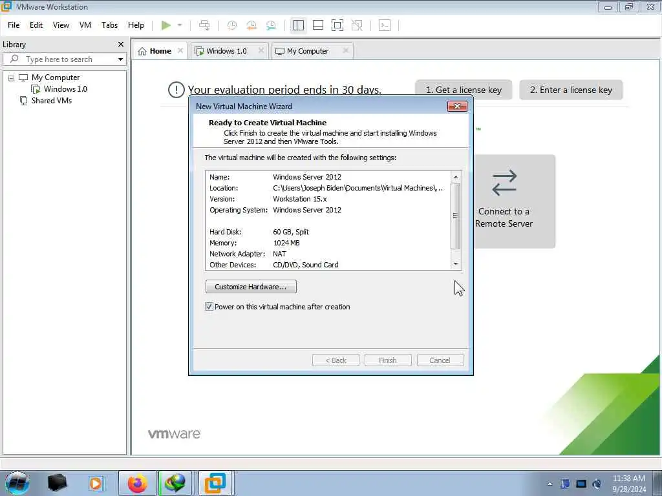Open the File menu

[14, 25]
